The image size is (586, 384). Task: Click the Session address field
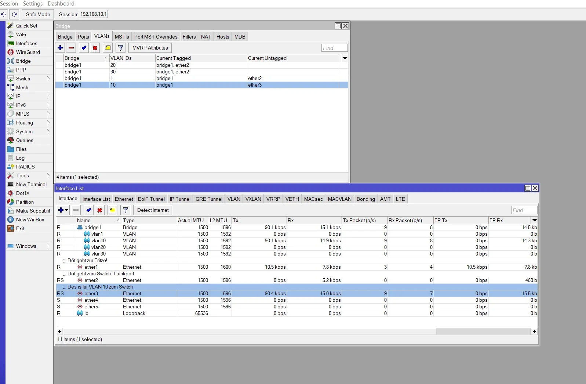pyautogui.click(x=93, y=14)
